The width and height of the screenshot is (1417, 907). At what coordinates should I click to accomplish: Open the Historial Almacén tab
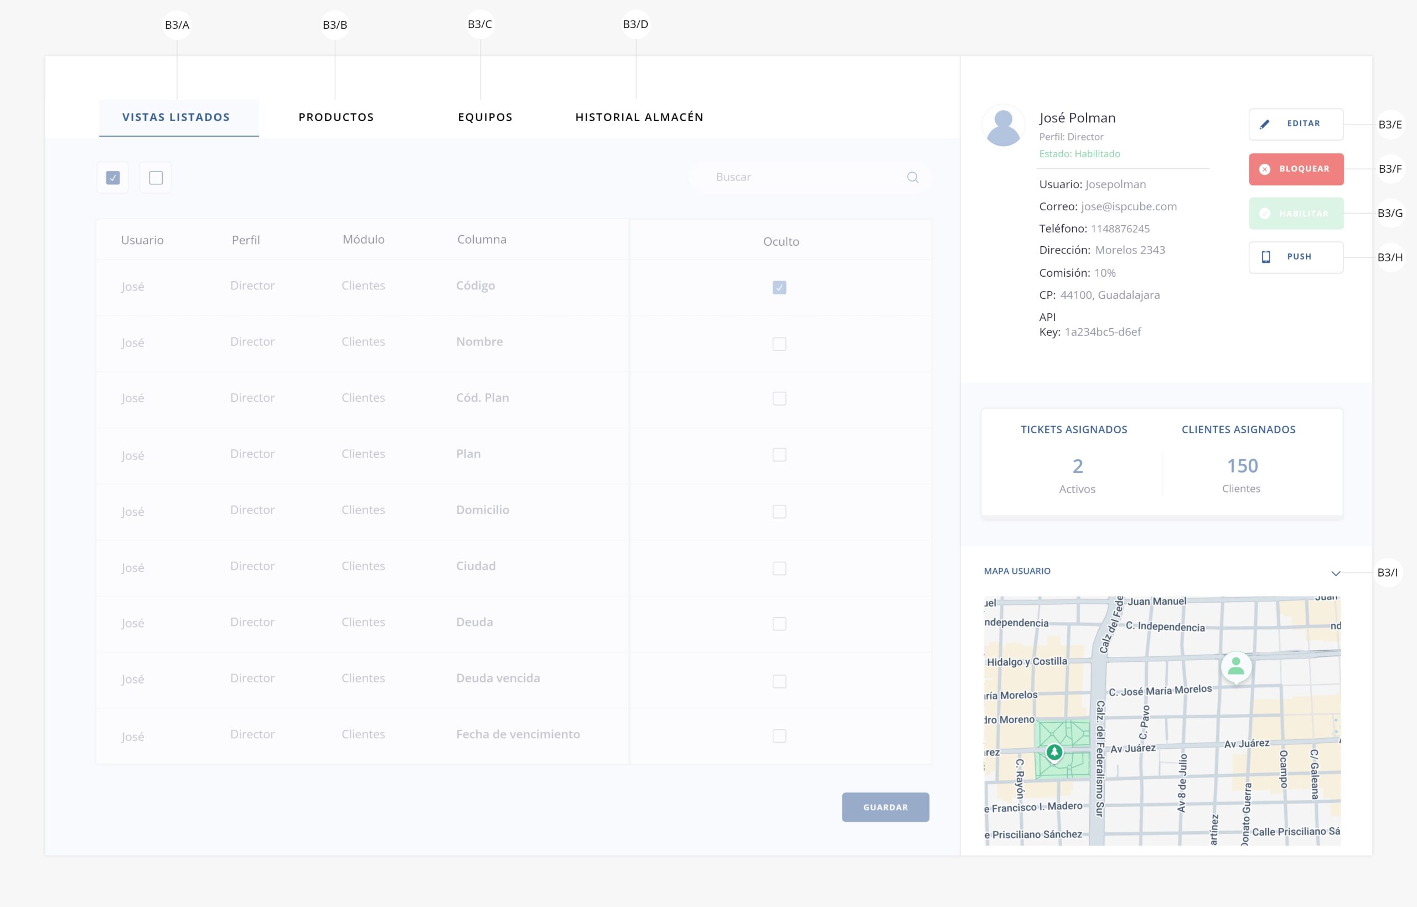click(639, 117)
